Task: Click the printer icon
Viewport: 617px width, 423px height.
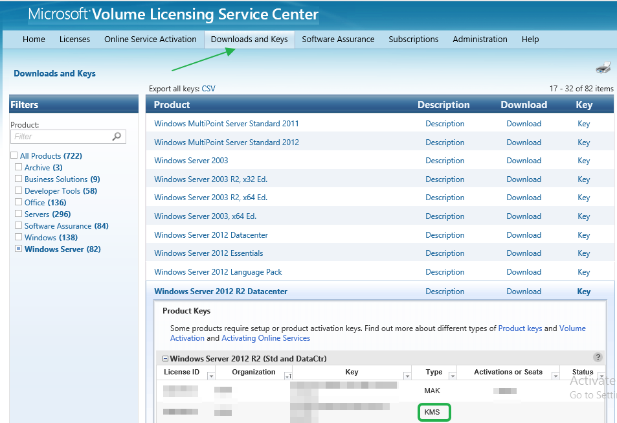Action: tap(603, 67)
